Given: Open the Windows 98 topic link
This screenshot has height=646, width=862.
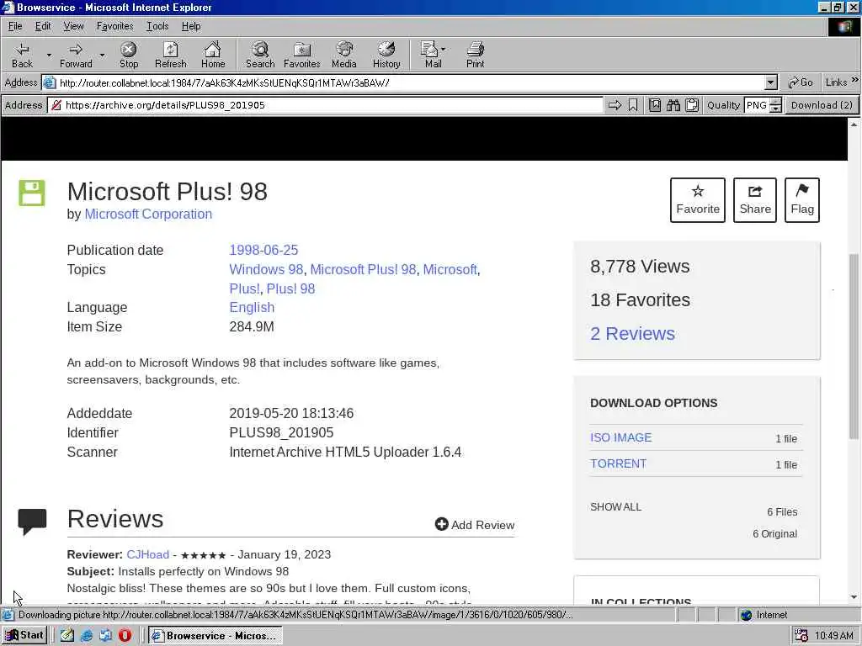Looking at the screenshot, I should (x=266, y=269).
